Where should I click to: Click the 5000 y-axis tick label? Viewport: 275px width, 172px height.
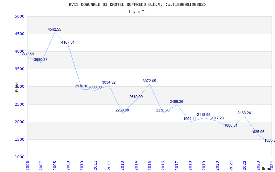tap(19, 17)
